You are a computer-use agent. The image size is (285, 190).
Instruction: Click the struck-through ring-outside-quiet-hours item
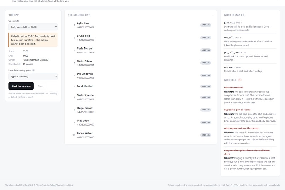click(x=247, y=152)
